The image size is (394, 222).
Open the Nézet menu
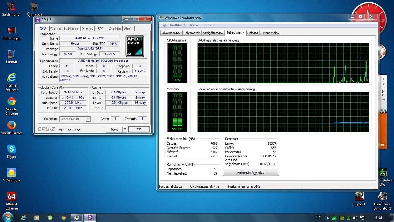[x=194, y=25]
